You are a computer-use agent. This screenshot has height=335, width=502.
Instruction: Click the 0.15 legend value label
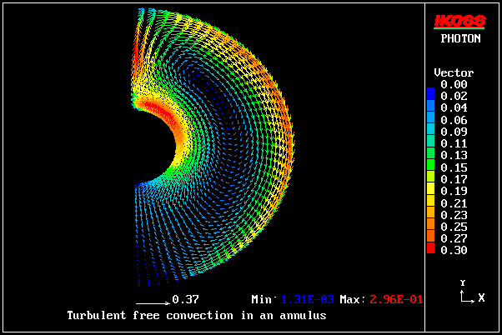pyautogui.click(x=454, y=167)
